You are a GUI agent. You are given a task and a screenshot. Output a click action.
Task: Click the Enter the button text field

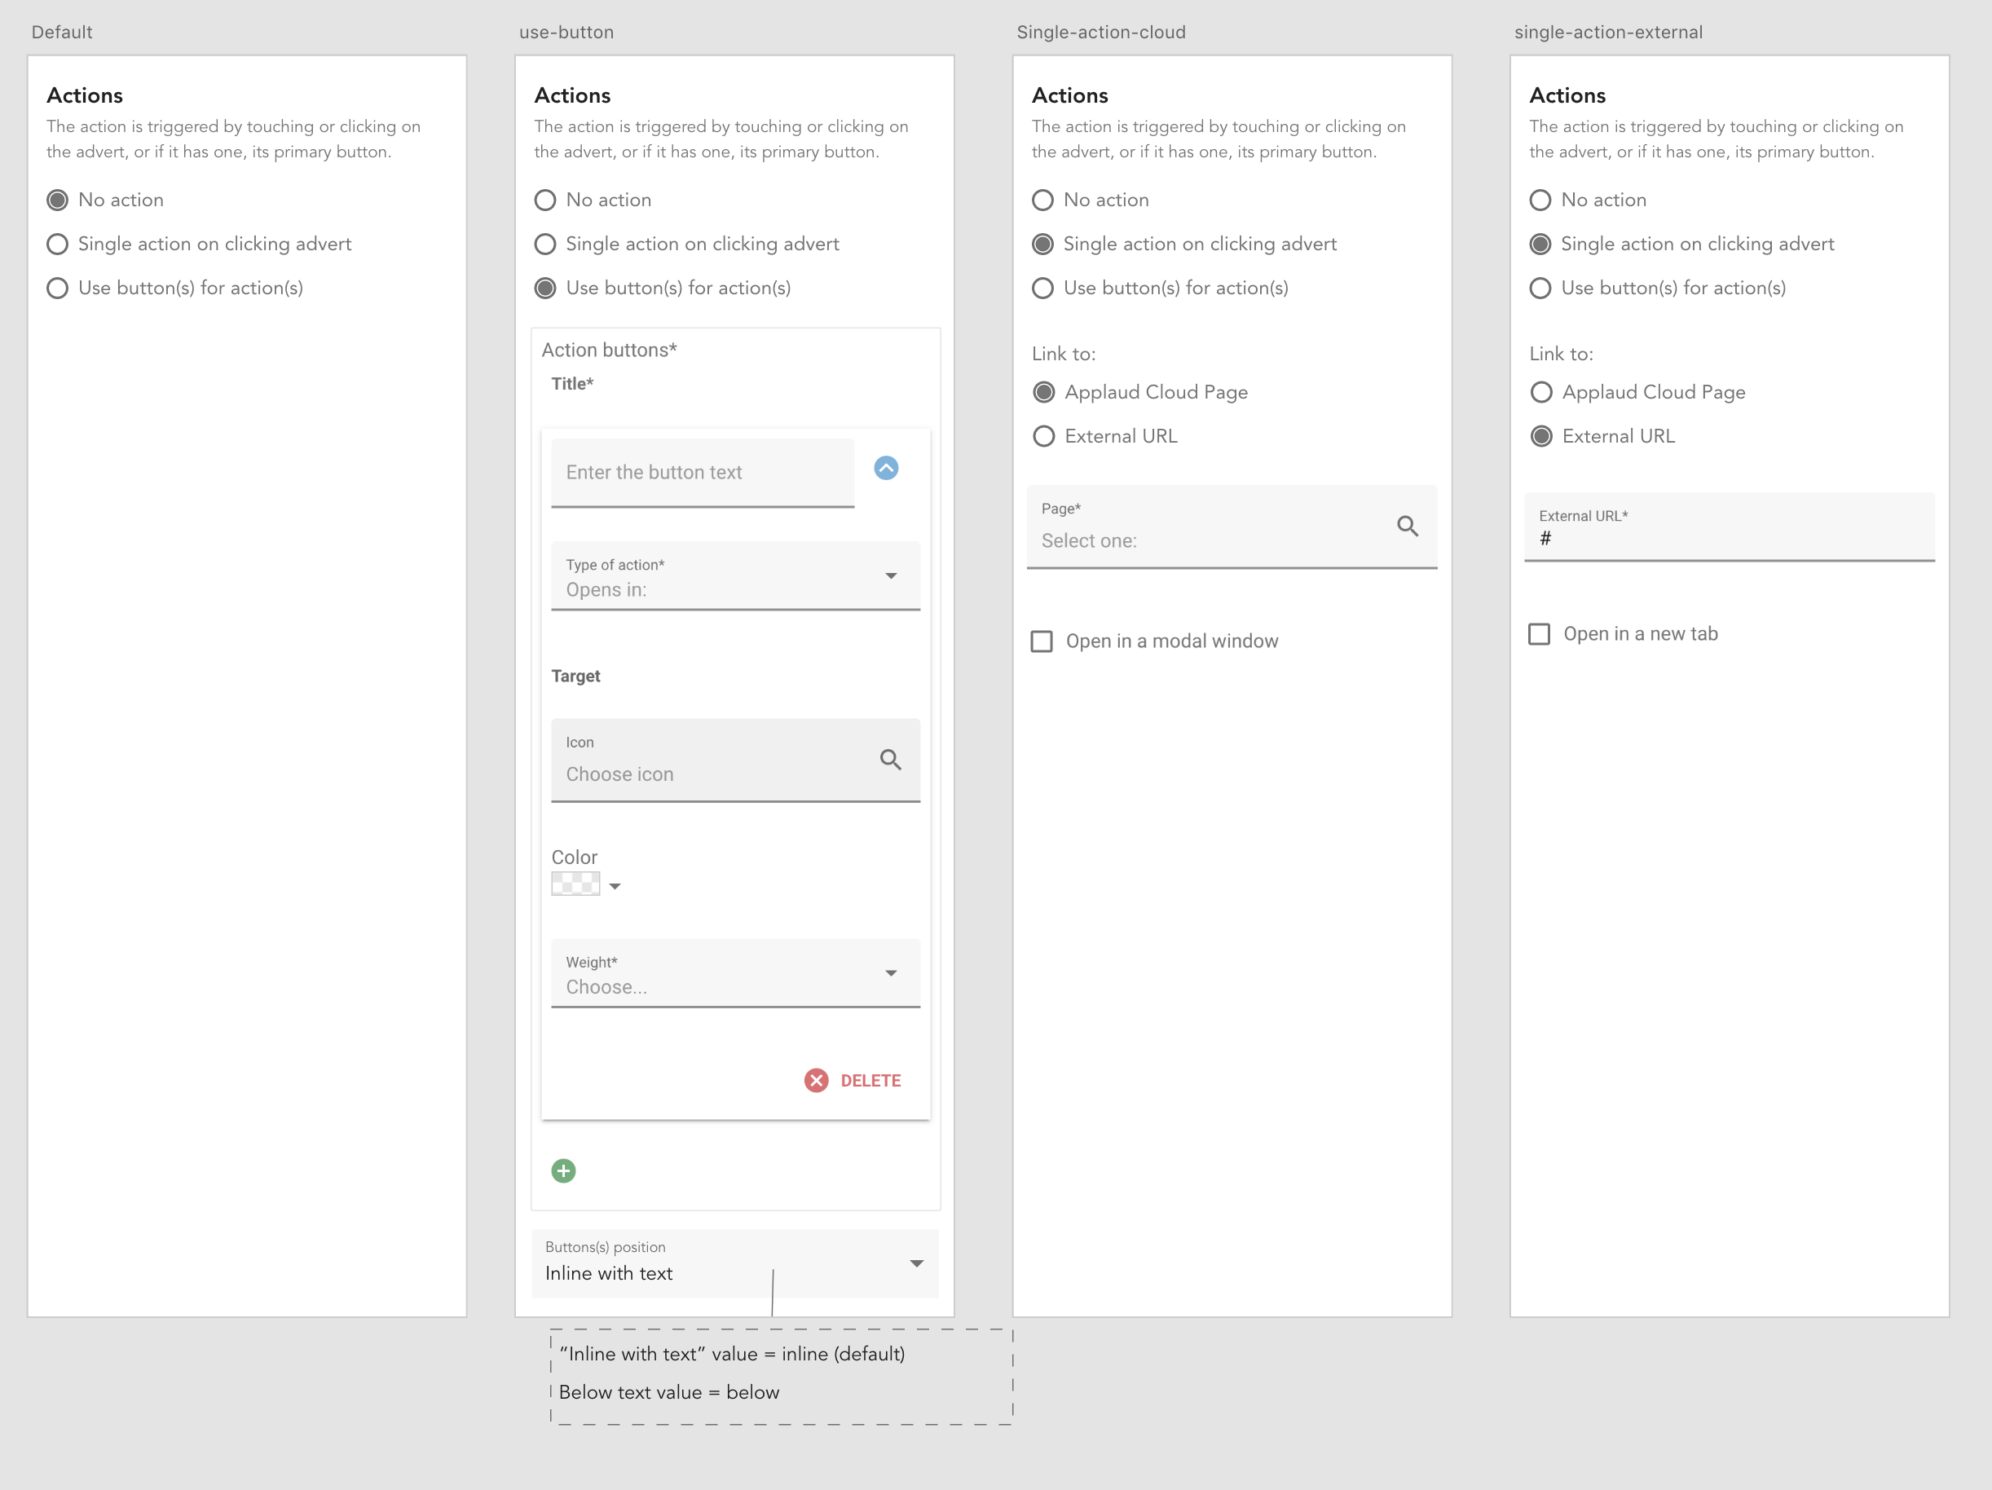pyautogui.click(x=703, y=472)
